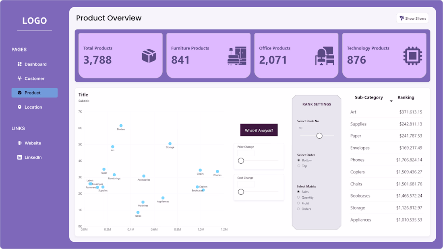443x249 pixels.
Task: Click the $241,787.53 Paper value
Action: point(410,136)
